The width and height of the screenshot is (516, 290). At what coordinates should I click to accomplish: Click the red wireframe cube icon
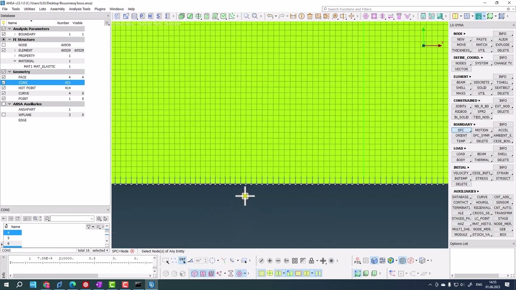[411, 261]
